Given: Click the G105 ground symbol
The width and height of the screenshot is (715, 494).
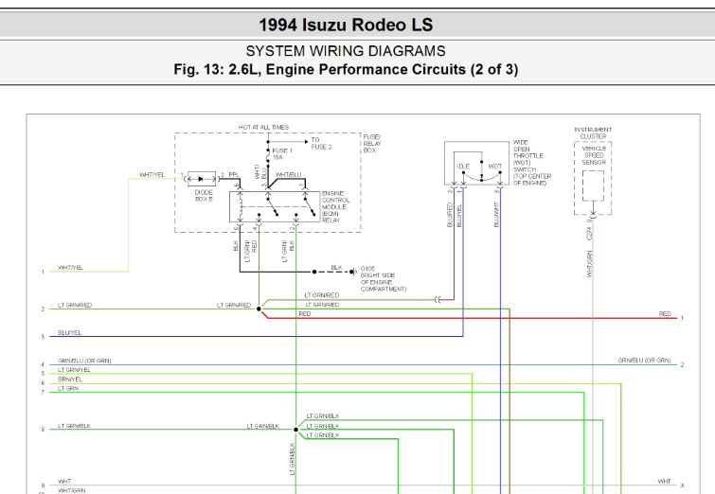Looking at the screenshot, I should [353, 272].
